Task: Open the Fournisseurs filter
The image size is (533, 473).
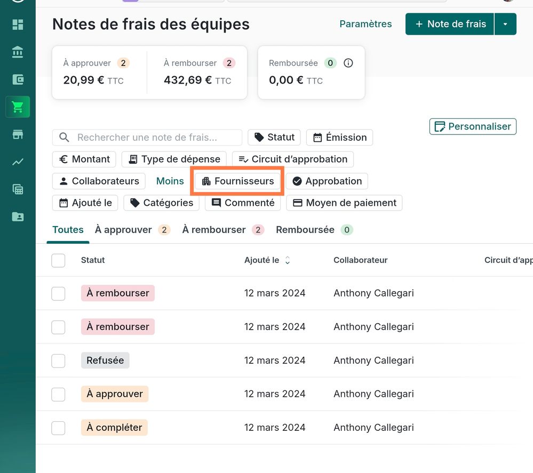Action: point(237,181)
